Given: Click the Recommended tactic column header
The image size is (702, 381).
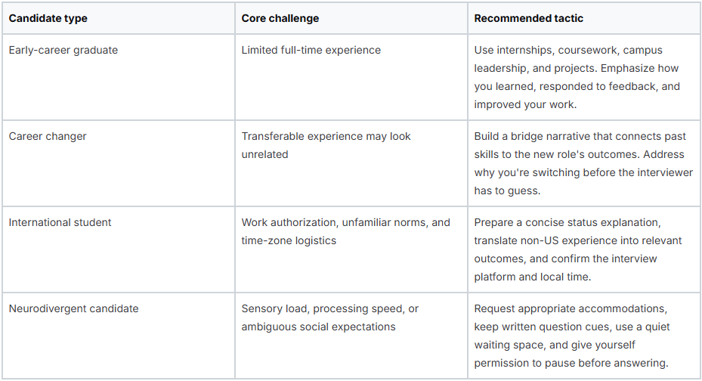Looking at the screenshot, I should (584, 18).
